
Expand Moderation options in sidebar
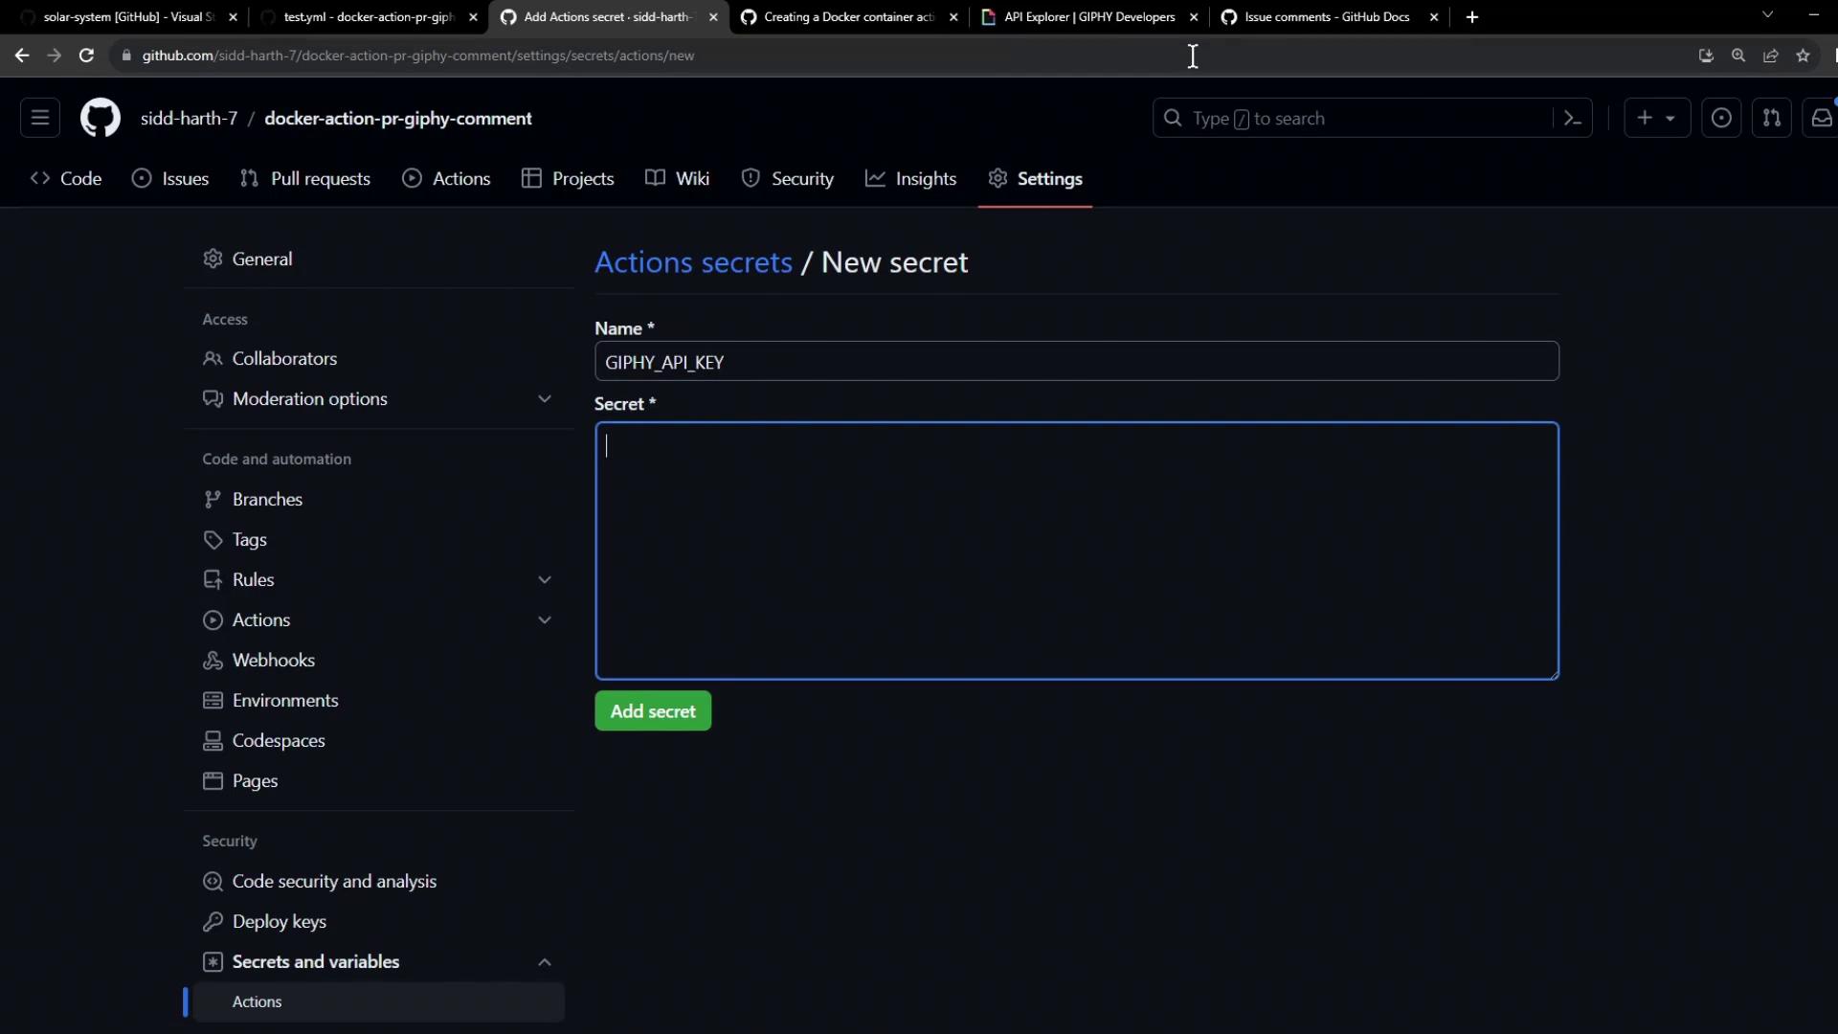[544, 398]
